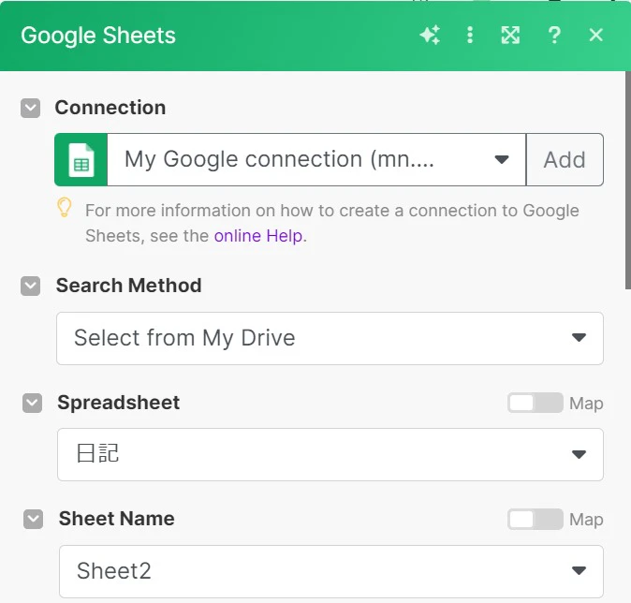The width and height of the screenshot is (631, 603).
Task: Click the Connection field label
Action: coord(110,108)
